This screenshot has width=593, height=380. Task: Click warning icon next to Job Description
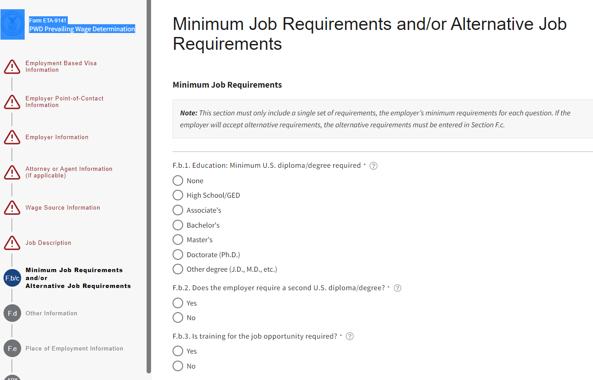[x=12, y=243]
